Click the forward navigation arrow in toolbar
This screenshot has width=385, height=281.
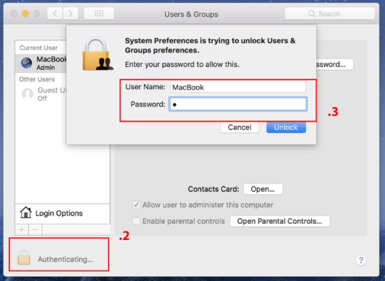tap(71, 13)
